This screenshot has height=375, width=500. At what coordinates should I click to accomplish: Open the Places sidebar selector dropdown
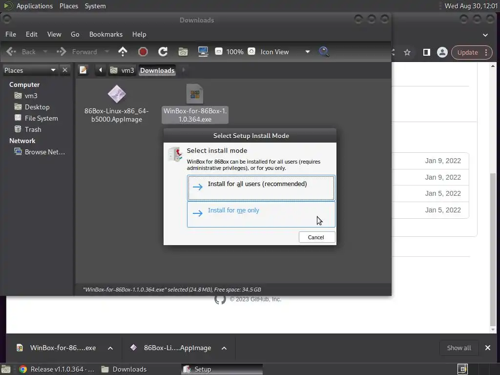coord(30,70)
